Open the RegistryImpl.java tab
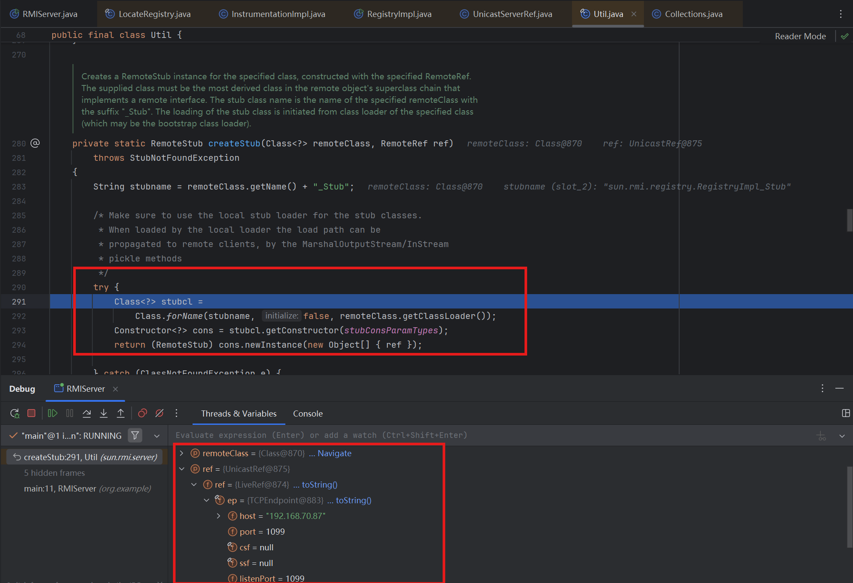 tap(393, 14)
